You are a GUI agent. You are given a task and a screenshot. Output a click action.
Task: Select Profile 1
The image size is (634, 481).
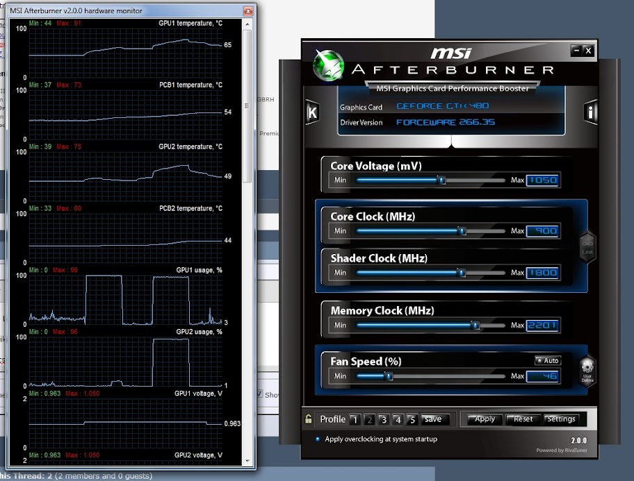355,419
